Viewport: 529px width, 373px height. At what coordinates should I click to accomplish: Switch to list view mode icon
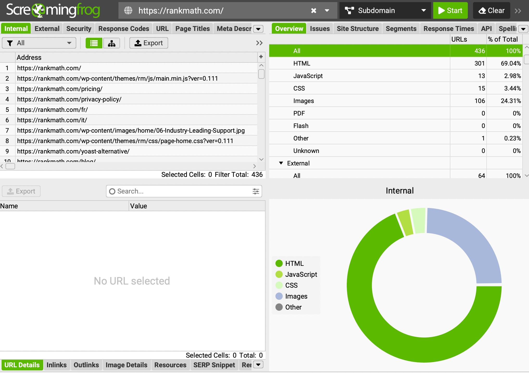point(94,43)
